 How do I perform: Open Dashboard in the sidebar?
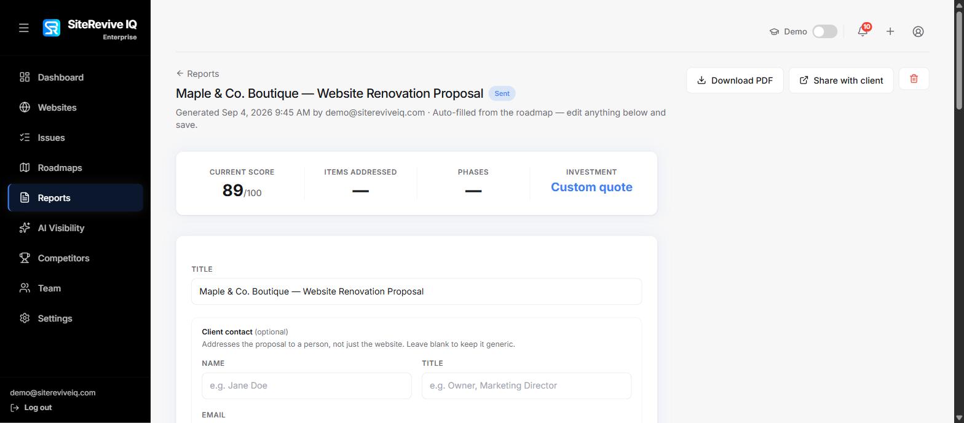(x=75, y=77)
